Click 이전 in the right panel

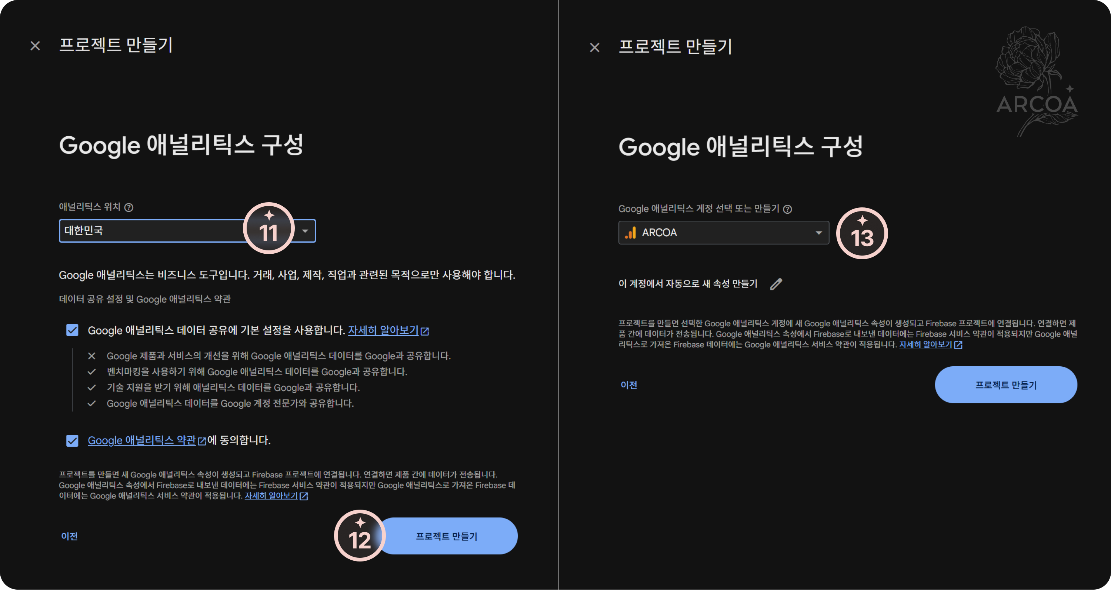pyautogui.click(x=629, y=385)
